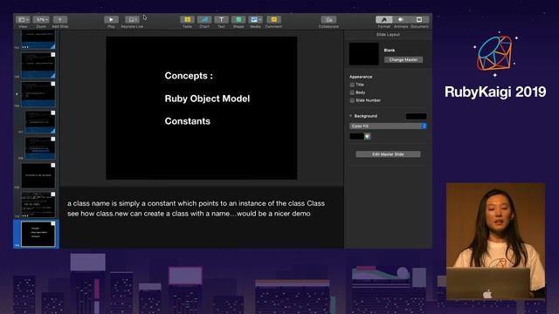
Task: Switch to the Document inspector
Action: (x=419, y=19)
